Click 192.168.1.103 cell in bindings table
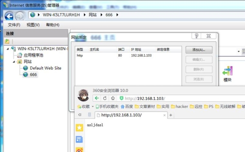The width and height of the screenshot is (245, 152). [x=141, y=55]
